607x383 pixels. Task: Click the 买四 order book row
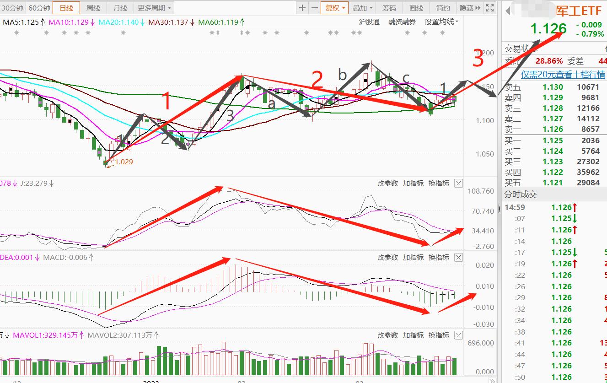(x=554, y=172)
